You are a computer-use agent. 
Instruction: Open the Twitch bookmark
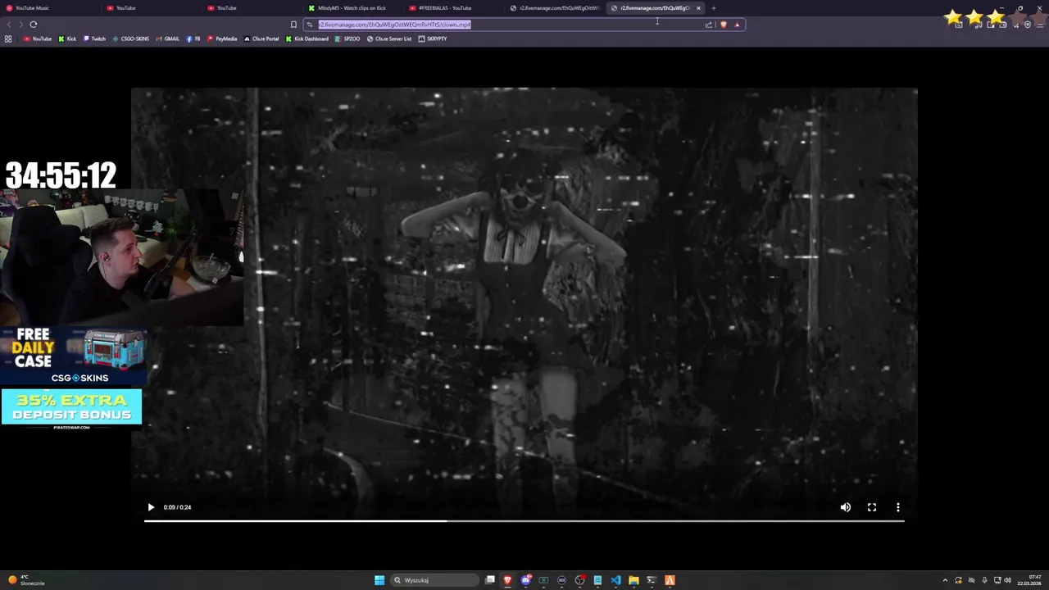(95, 39)
